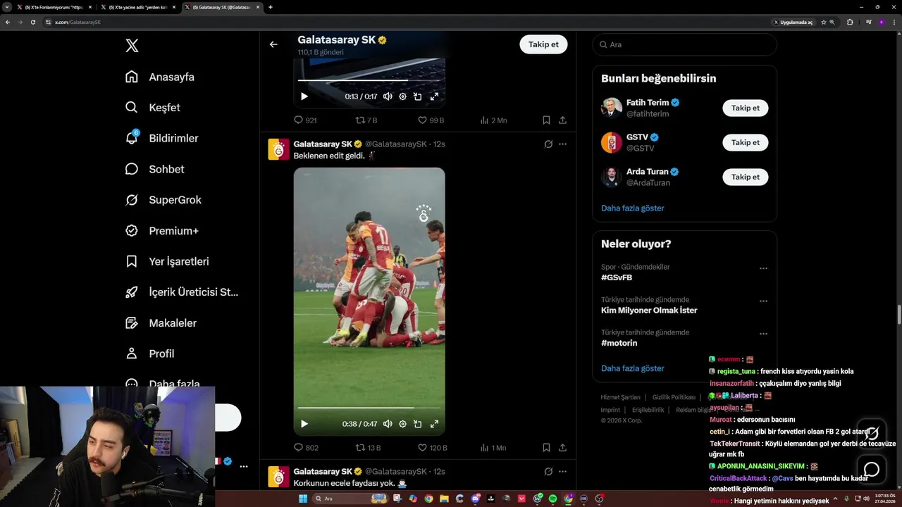Image resolution: width=902 pixels, height=507 pixels.
Task: Follow Fatih Terim with Takip et
Action: 745,108
